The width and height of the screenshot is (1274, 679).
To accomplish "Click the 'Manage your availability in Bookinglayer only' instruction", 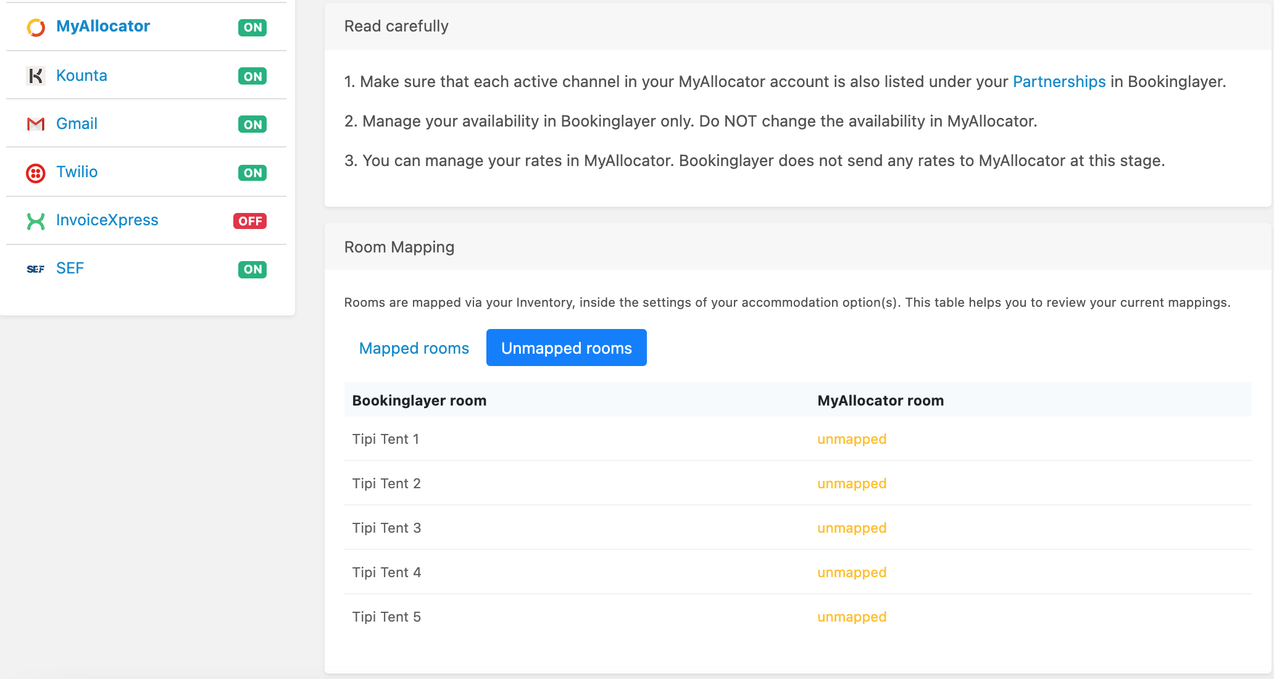I will tap(691, 121).
